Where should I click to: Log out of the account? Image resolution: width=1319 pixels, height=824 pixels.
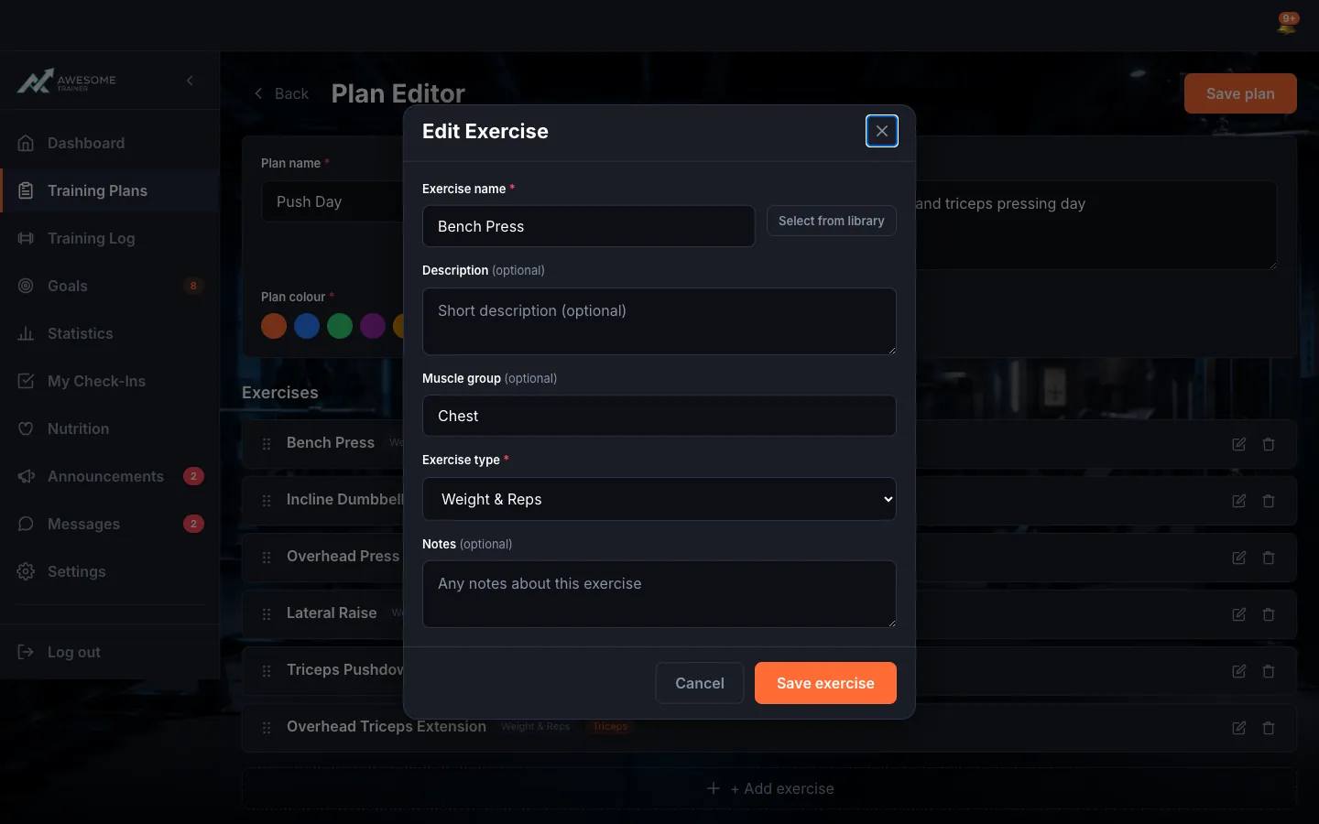click(110, 652)
